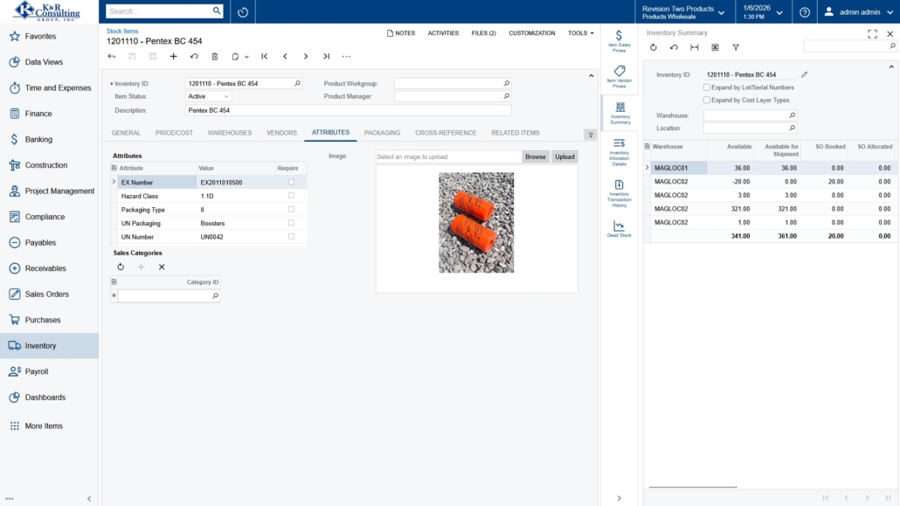
Task: Open Inventory Allocation Details panel
Action: 619,150
